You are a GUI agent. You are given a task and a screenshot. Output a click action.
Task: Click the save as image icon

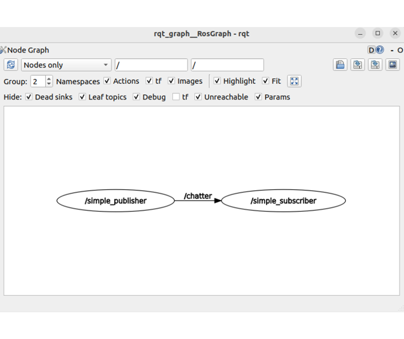[x=392, y=65]
